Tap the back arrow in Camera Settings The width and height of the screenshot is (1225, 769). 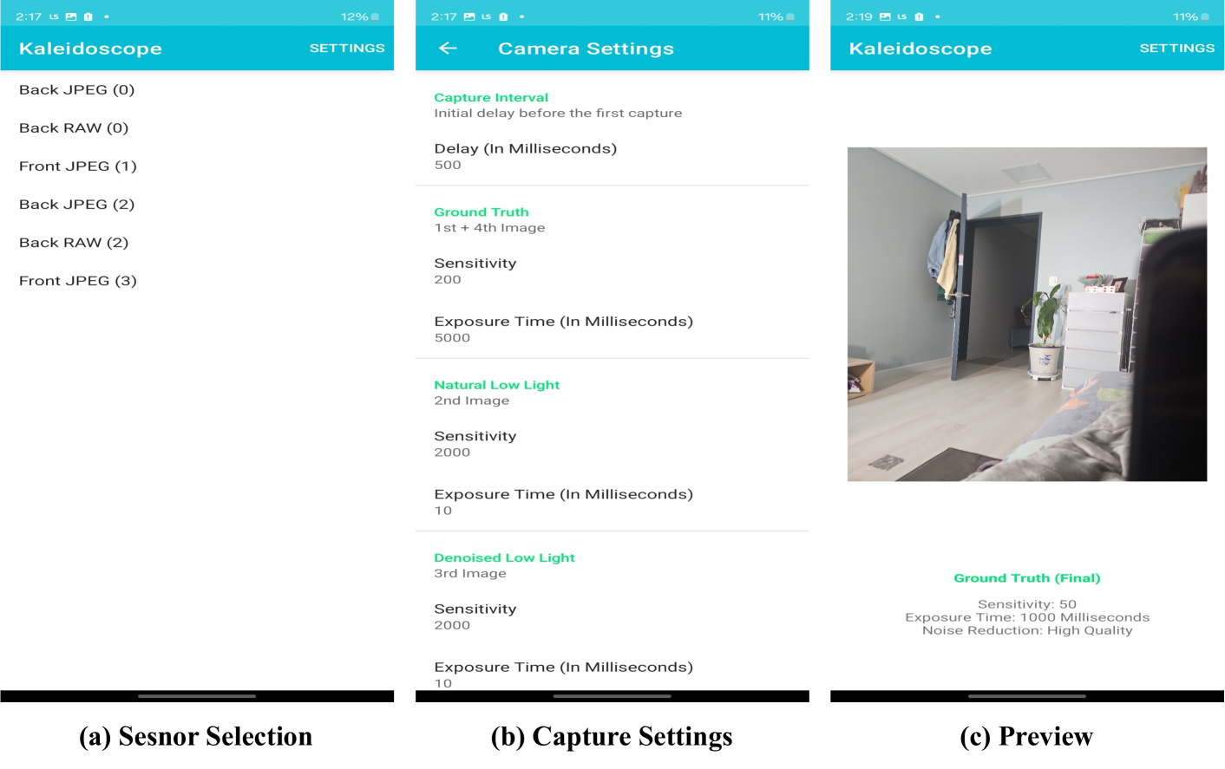point(448,49)
